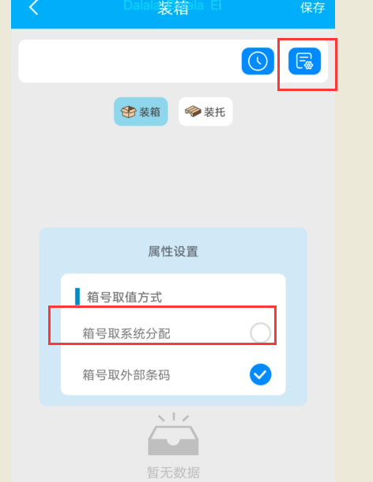Image resolution: width=373 pixels, height=482 pixels.
Task: Click the wooden pallet icon in 装托
Action: click(193, 112)
